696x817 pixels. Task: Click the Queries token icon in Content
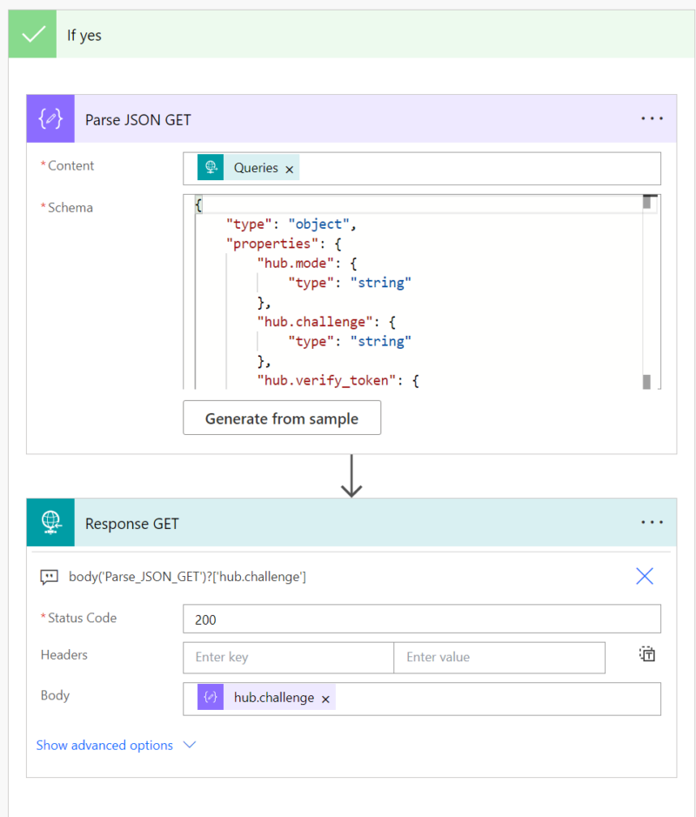tap(211, 168)
